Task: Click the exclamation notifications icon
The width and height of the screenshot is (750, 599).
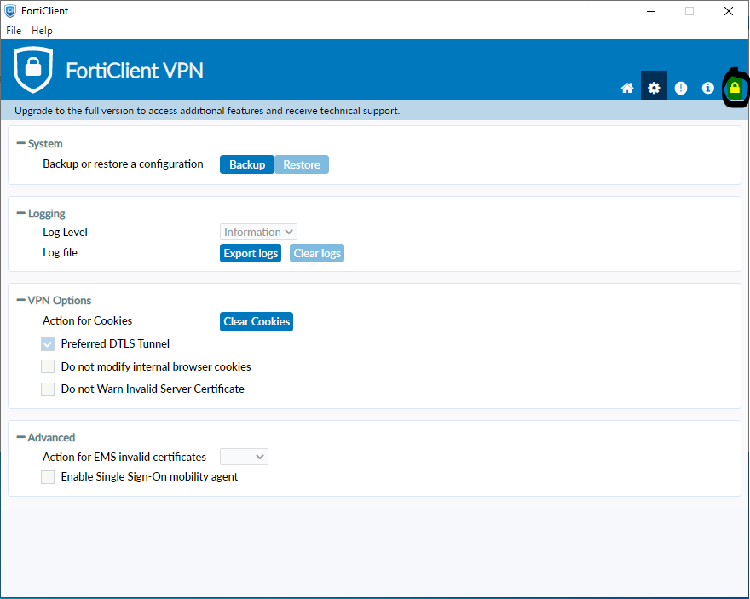Action: pyautogui.click(x=681, y=88)
